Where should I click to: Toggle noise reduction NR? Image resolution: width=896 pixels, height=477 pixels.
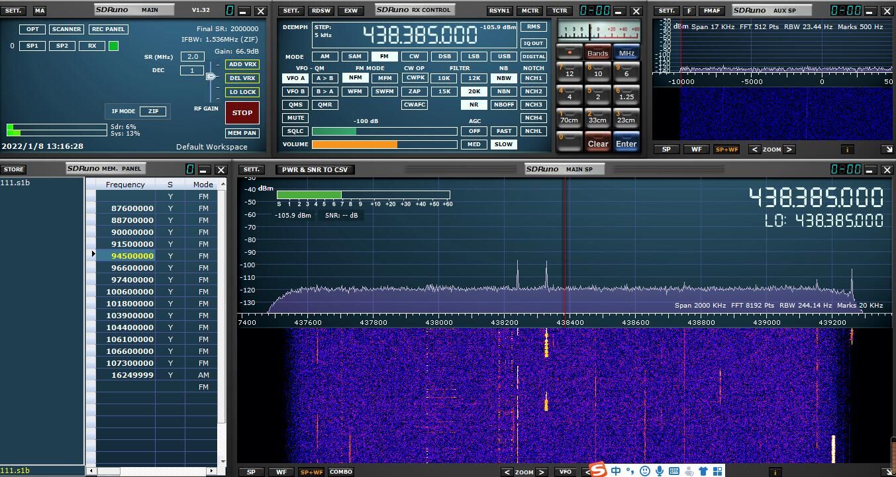(x=473, y=105)
